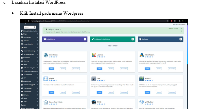The width and height of the screenshot is (197, 110).
Task: Click the bookmark star in address bar
Action: coord(167,21)
